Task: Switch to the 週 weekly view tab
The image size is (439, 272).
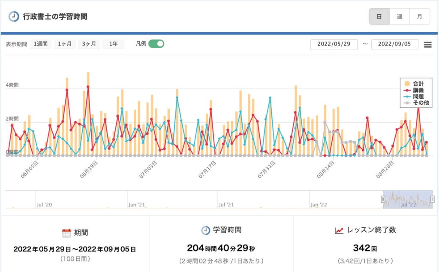Action: point(400,17)
